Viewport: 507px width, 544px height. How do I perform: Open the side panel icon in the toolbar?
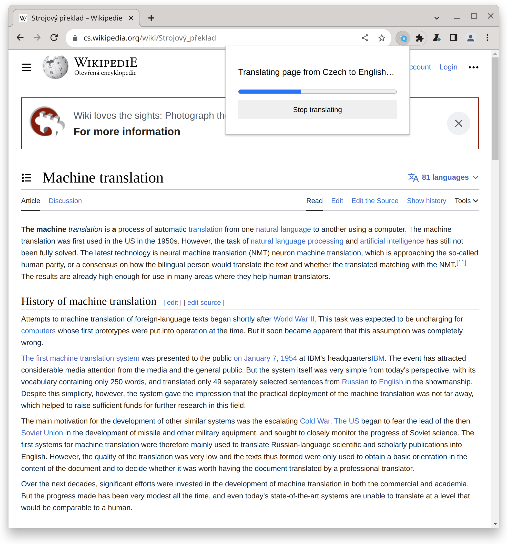[453, 38]
